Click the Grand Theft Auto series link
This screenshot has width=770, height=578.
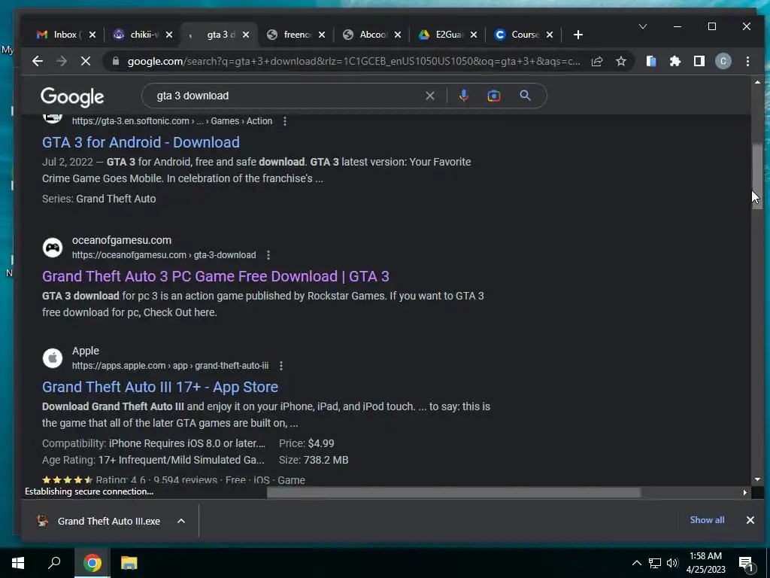click(x=116, y=199)
